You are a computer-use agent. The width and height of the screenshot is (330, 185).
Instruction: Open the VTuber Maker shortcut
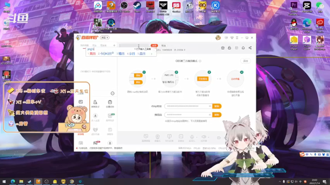pyautogui.click(x=294, y=43)
